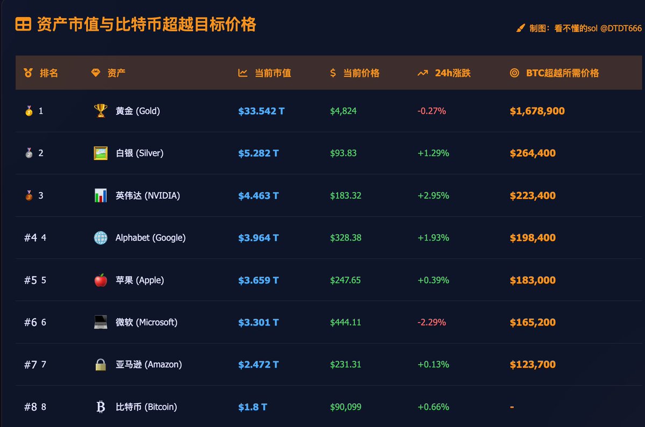Click the $198,400 BTC target price
This screenshot has width=645, height=427.
point(533,238)
